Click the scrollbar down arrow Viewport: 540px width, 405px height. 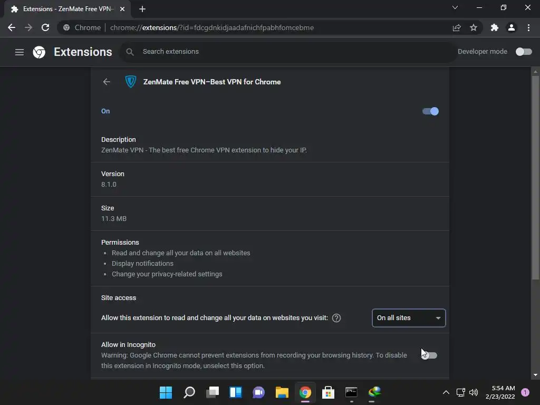(x=535, y=375)
